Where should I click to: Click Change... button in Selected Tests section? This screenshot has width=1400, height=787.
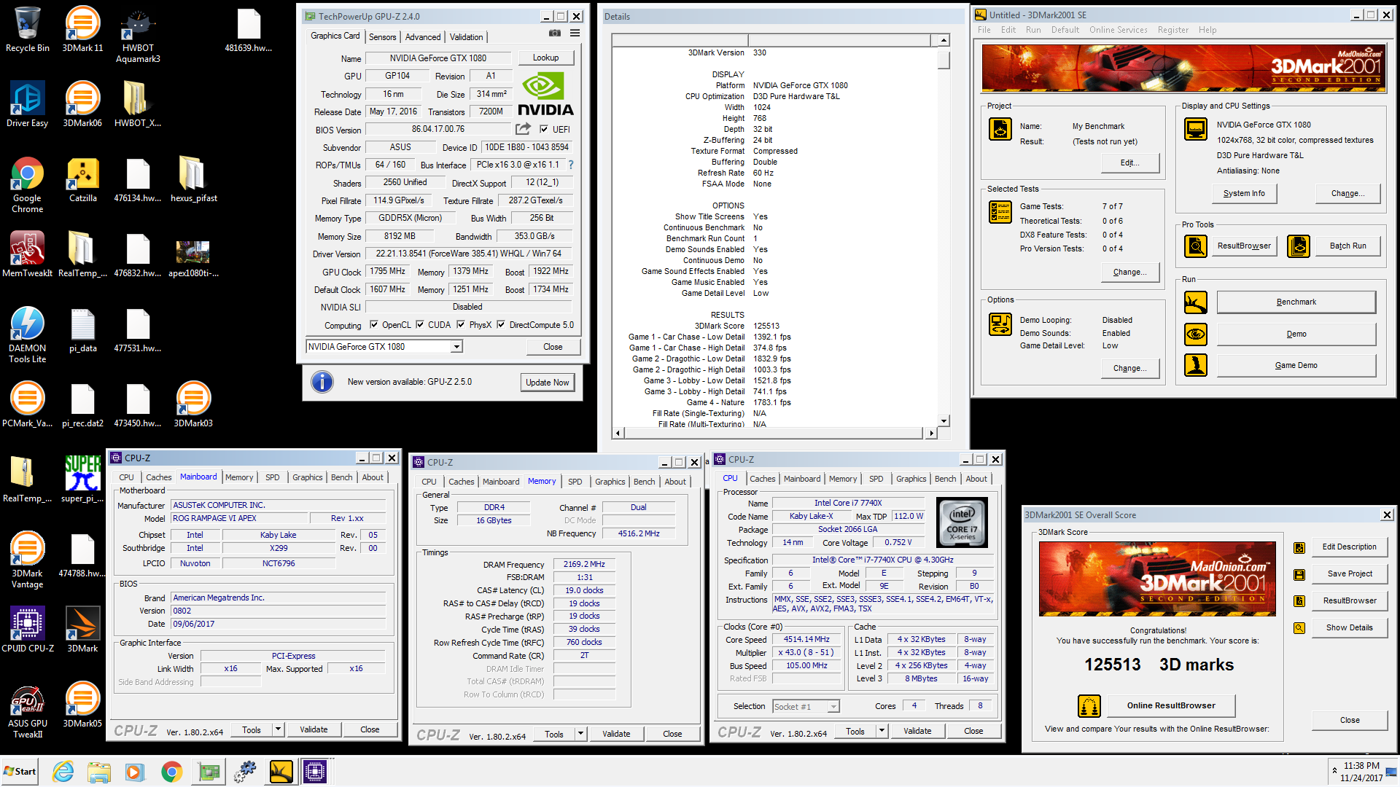point(1129,272)
